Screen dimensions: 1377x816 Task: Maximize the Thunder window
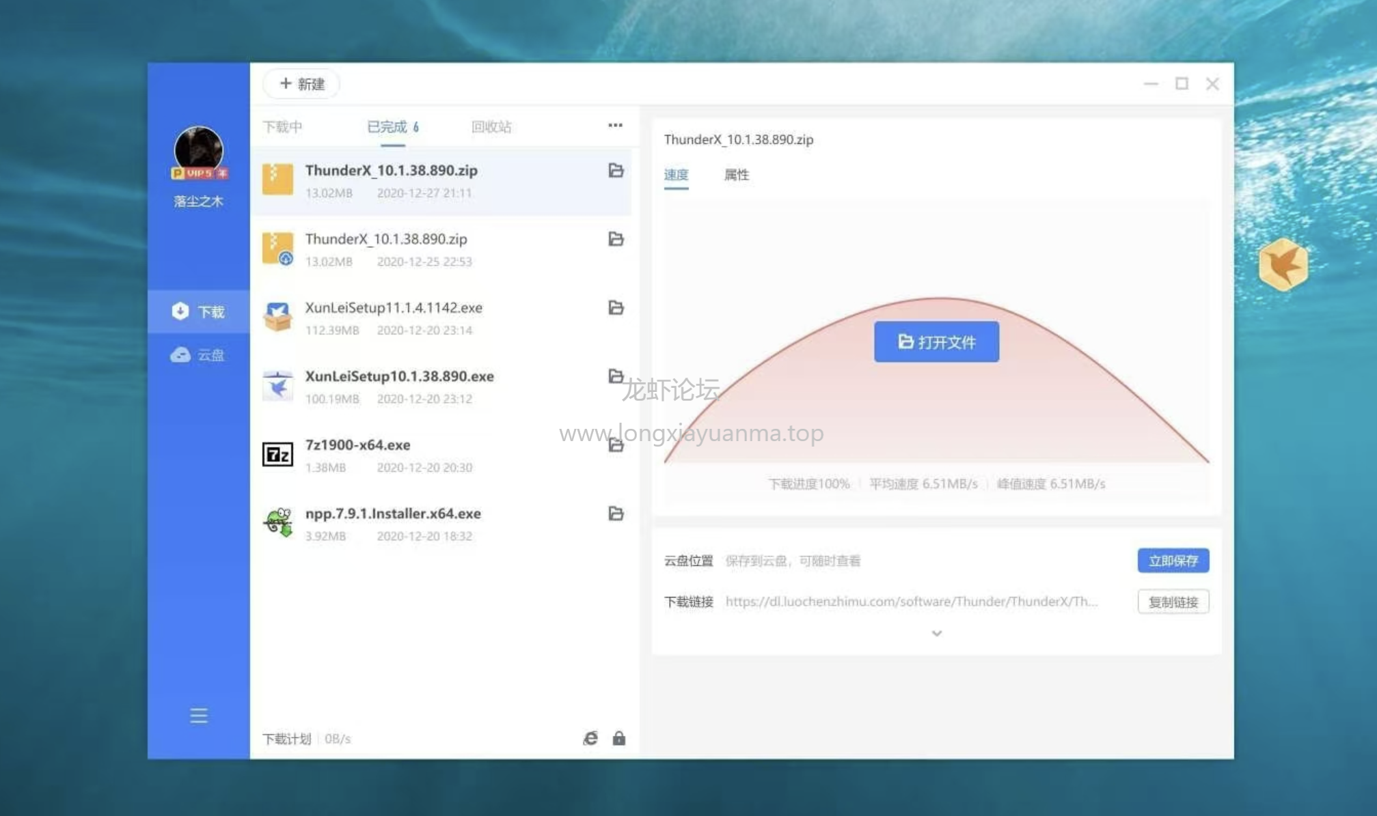click(1182, 83)
